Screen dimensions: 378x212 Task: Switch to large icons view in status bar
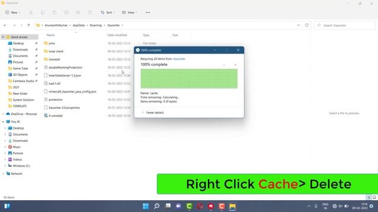374,197
